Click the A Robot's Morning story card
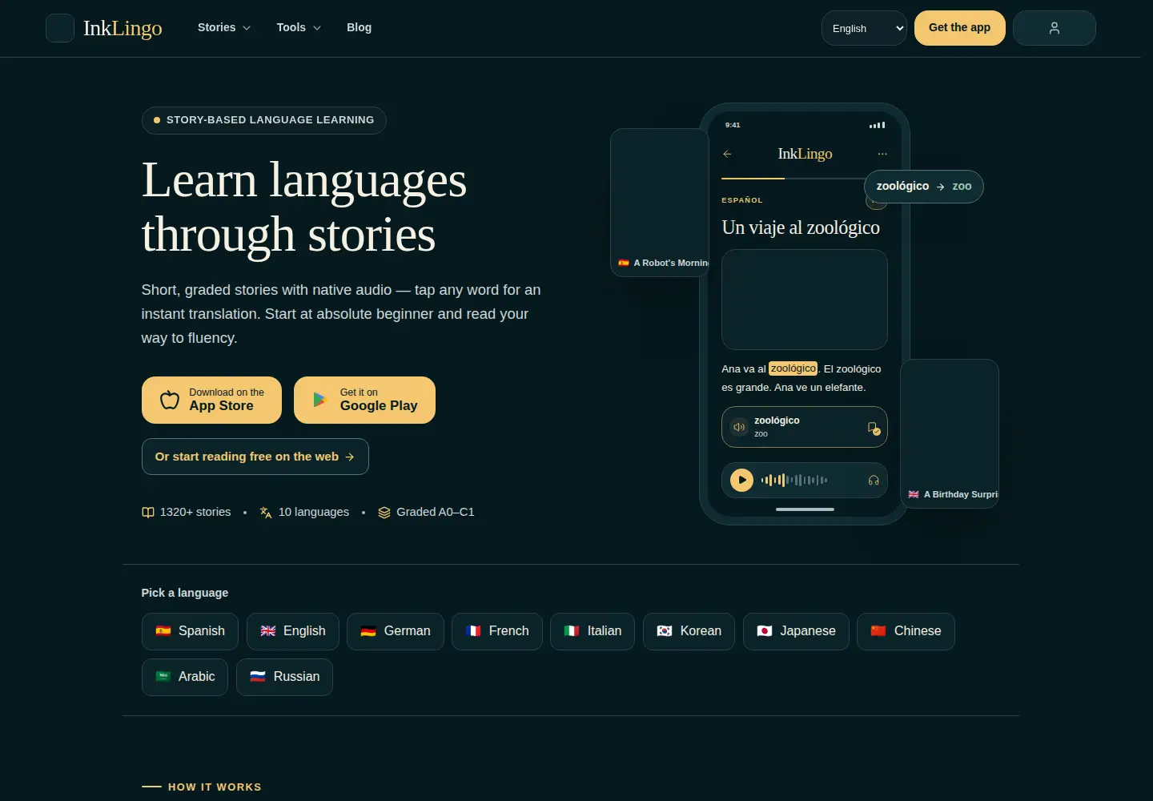 (x=660, y=203)
